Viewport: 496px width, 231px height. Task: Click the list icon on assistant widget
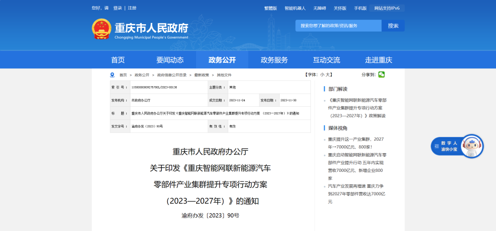[437, 146]
